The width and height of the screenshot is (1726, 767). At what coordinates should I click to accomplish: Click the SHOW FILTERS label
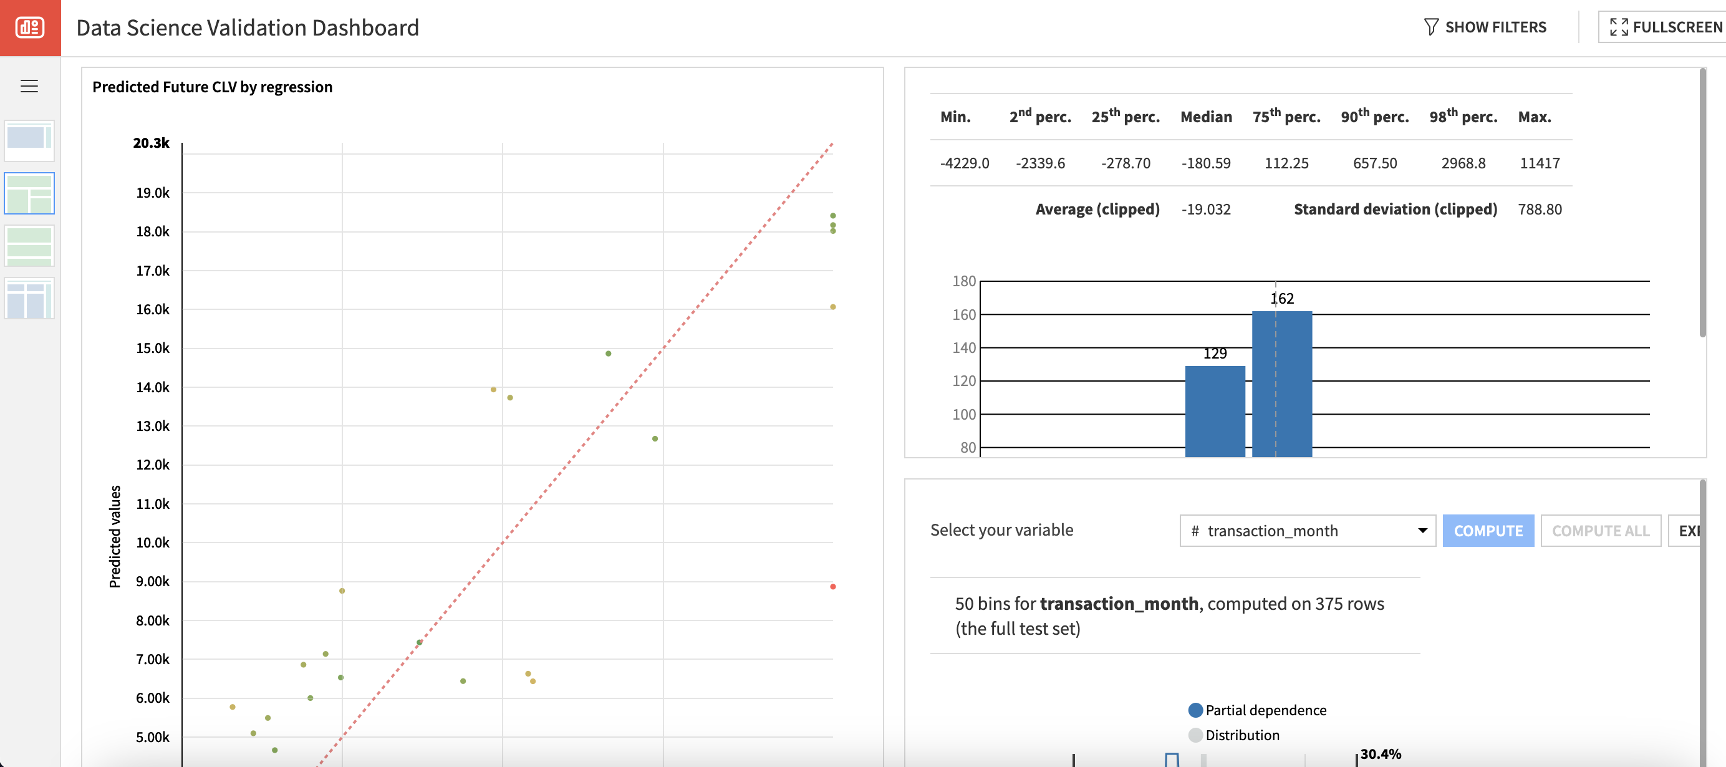[x=1495, y=27]
